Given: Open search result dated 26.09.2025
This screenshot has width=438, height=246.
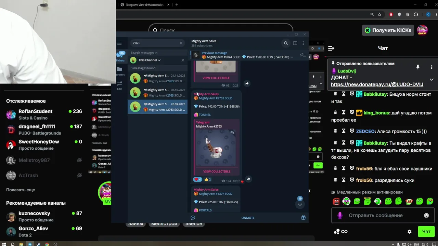Looking at the screenshot, I should [157, 107].
